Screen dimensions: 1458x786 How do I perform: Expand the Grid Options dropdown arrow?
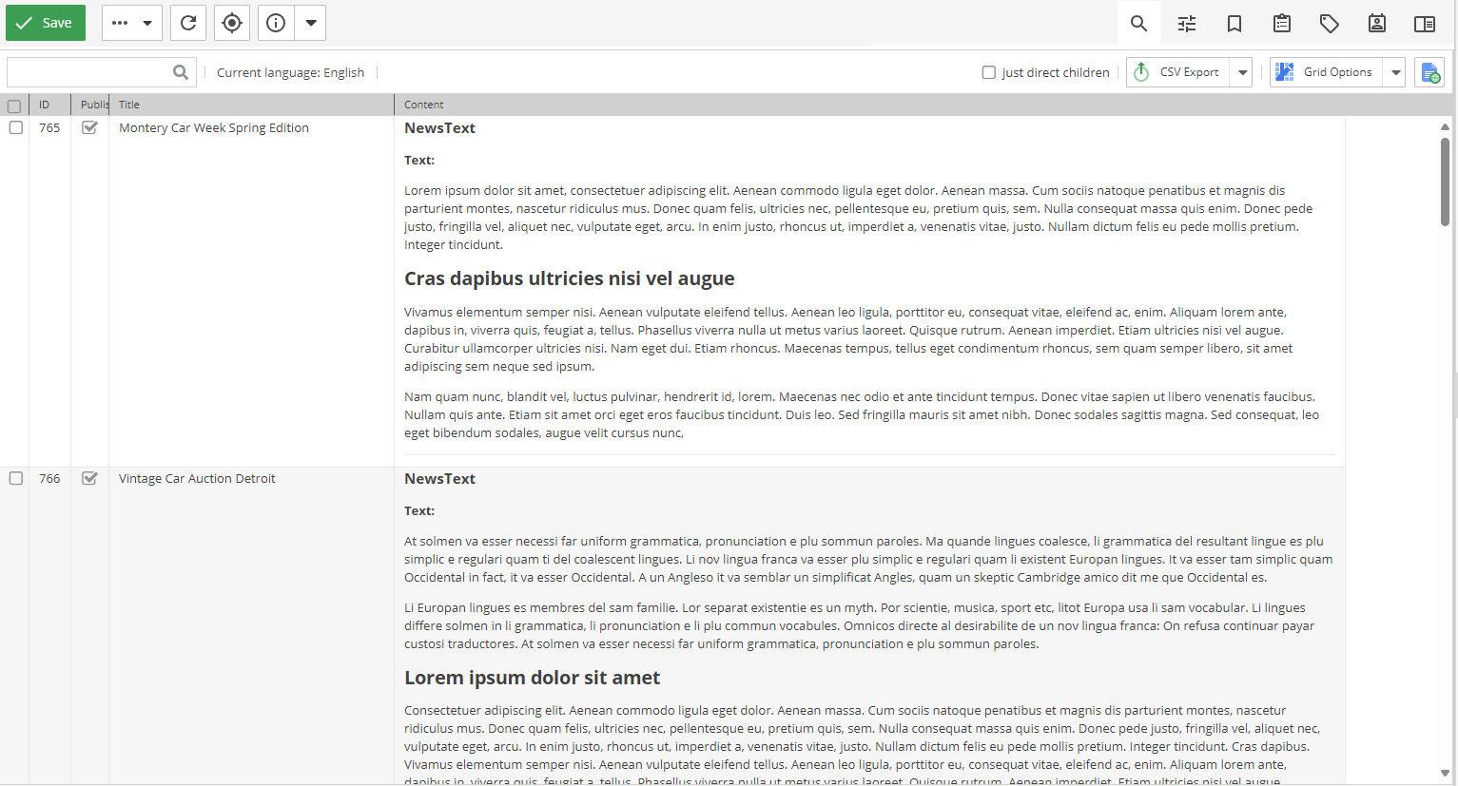coord(1395,71)
